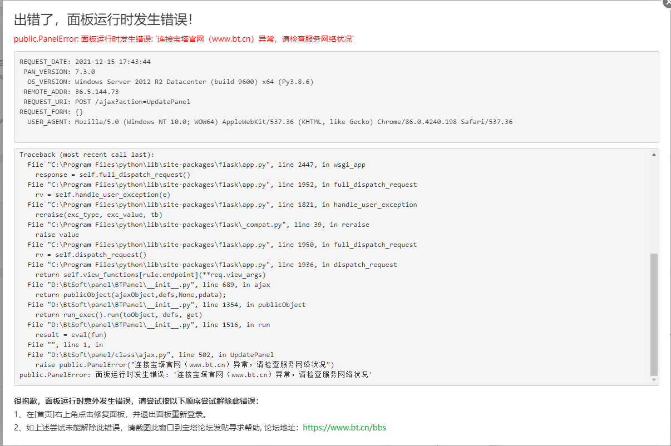Close the error dialog with the X button

(x=667, y=2)
